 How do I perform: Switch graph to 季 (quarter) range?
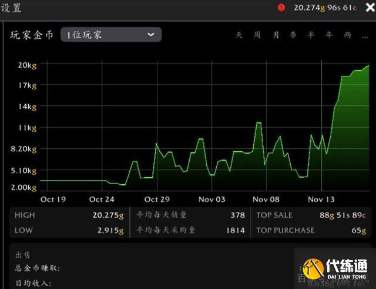click(x=293, y=35)
